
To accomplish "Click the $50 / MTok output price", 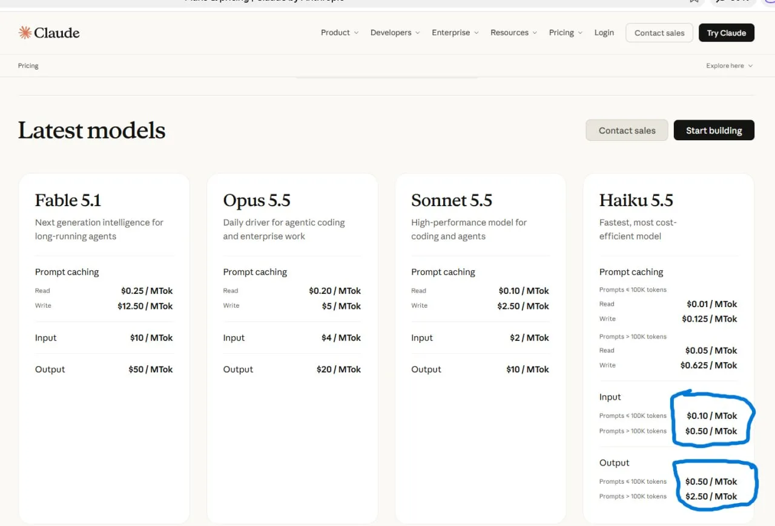I will coord(151,369).
